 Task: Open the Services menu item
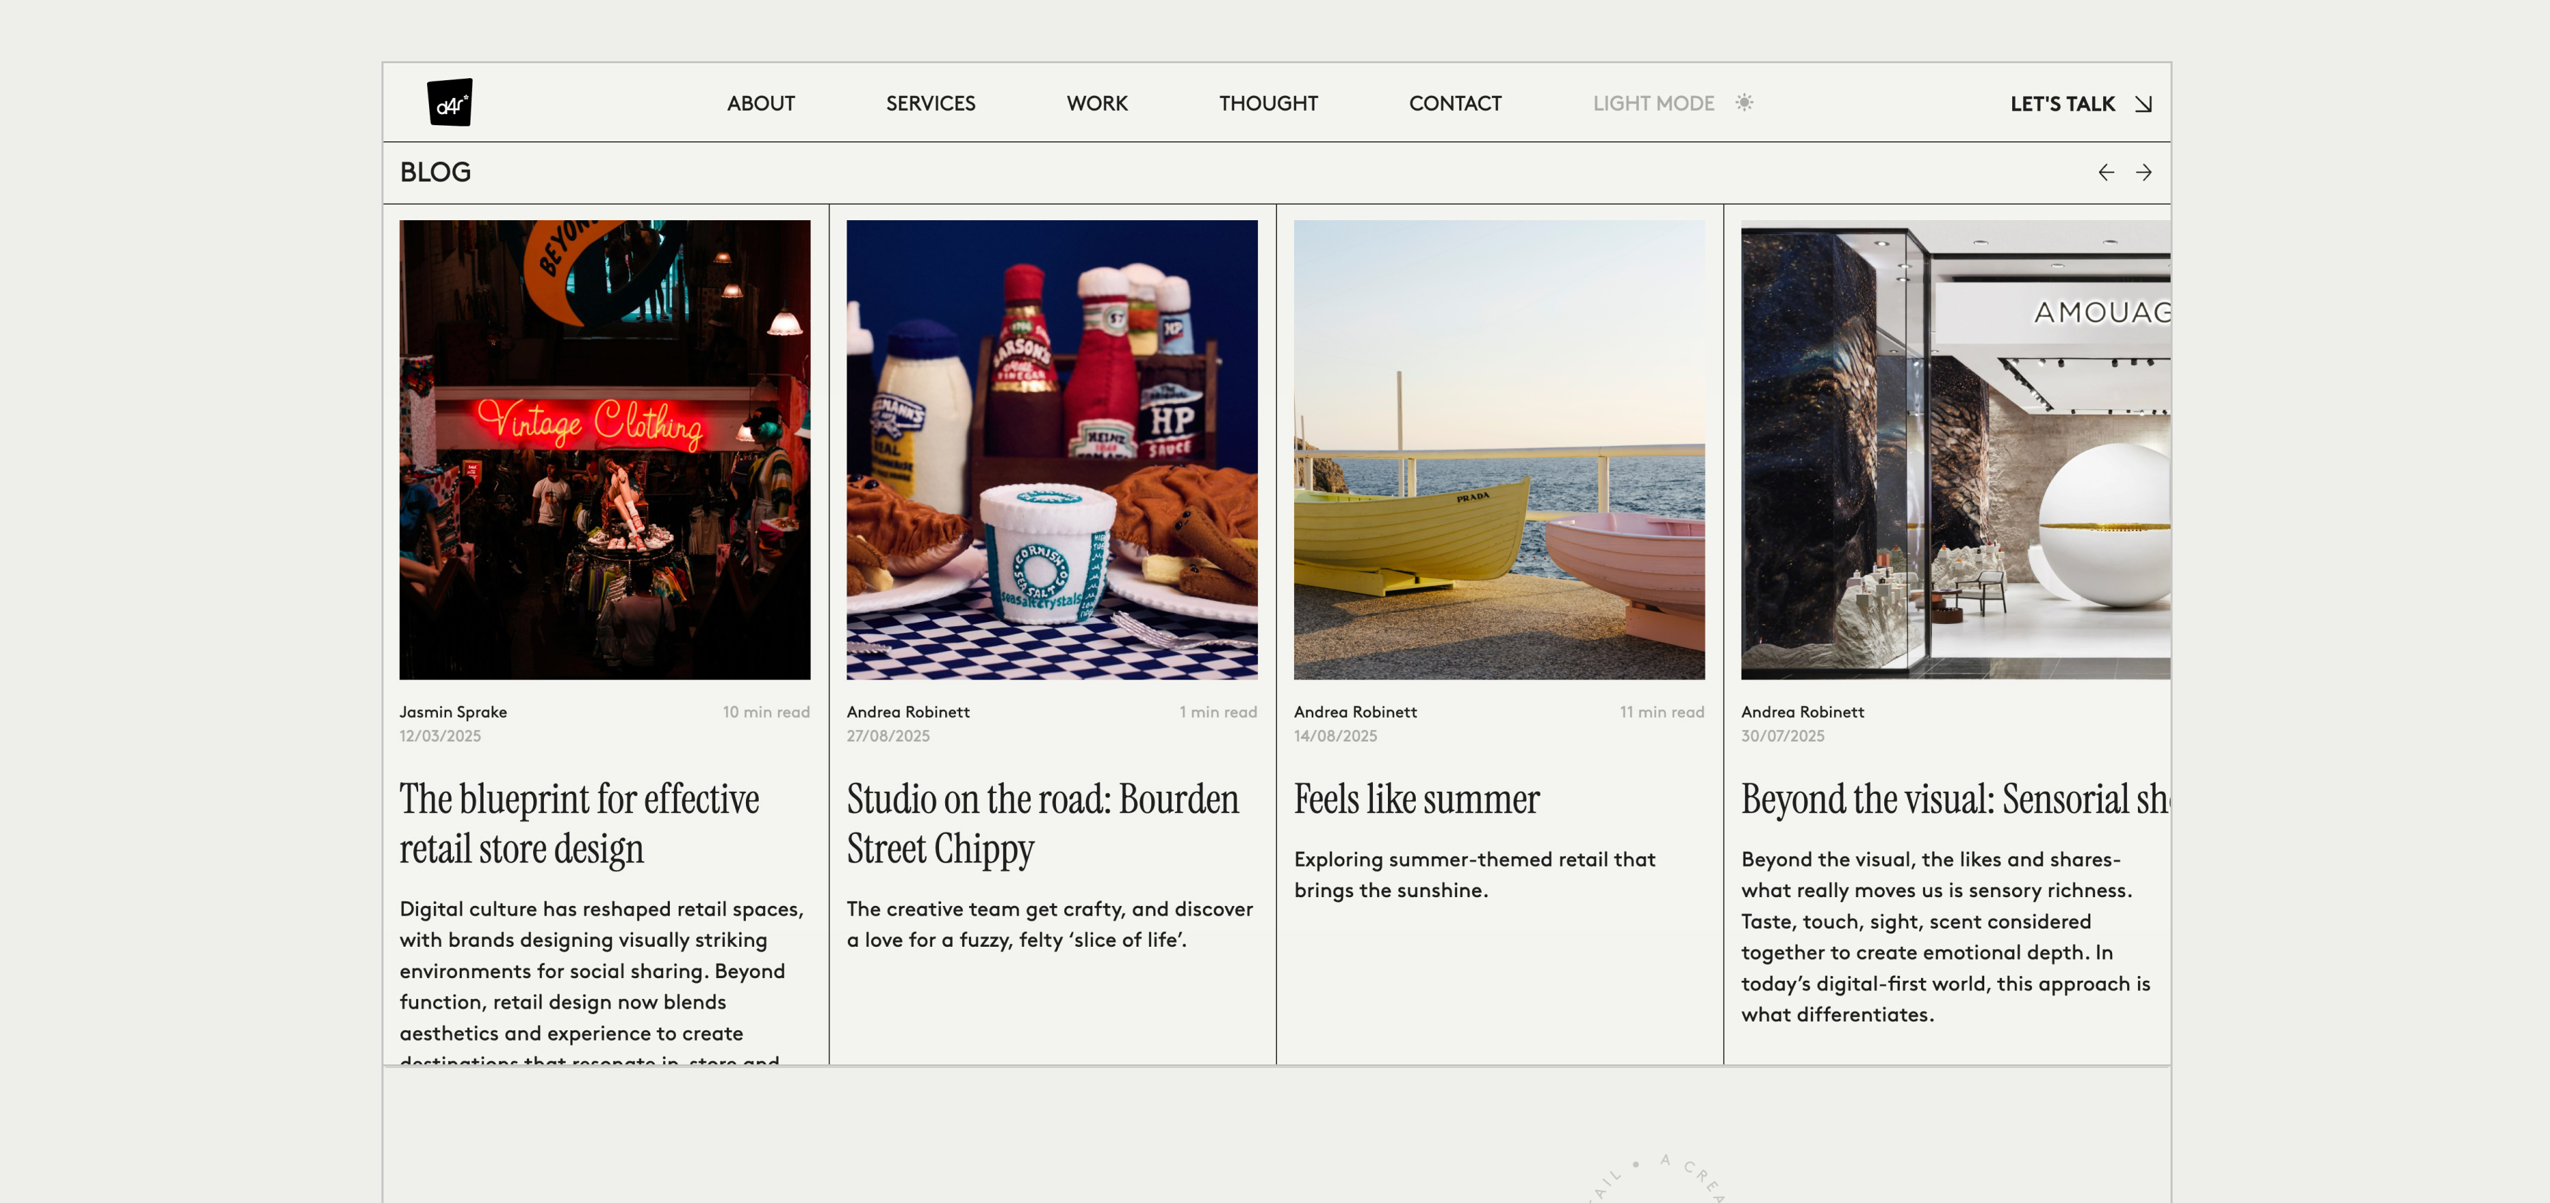[930, 104]
